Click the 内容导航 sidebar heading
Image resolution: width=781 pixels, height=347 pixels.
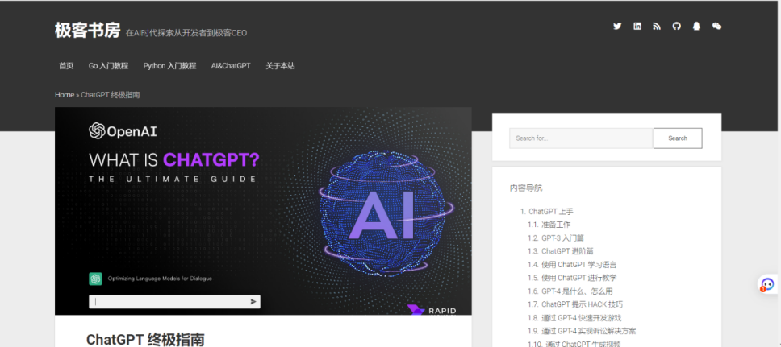[x=526, y=188]
